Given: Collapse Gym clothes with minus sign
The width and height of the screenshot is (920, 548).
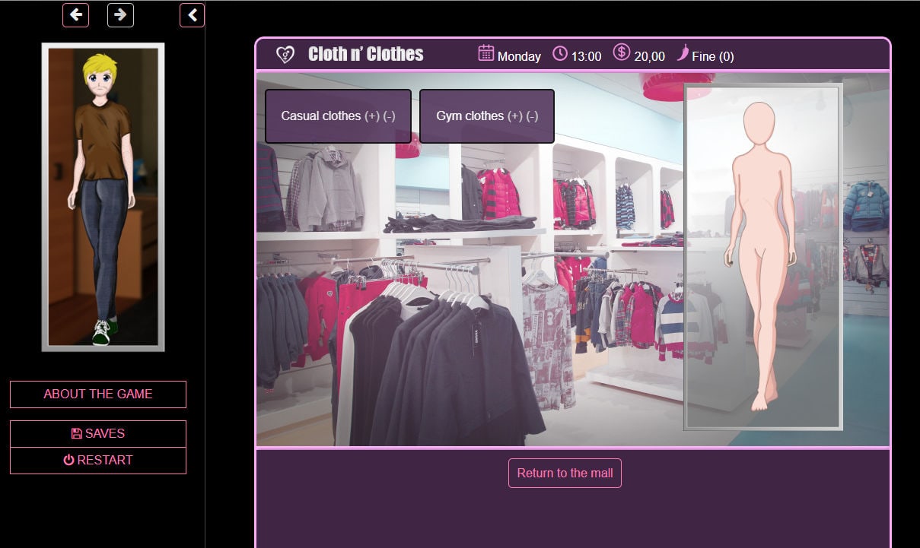Looking at the screenshot, I should [532, 116].
